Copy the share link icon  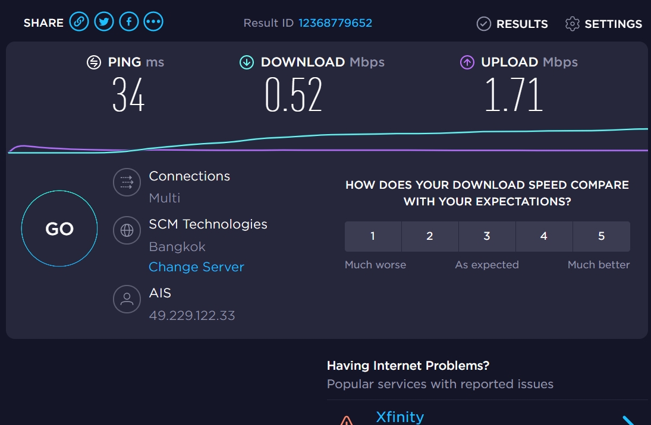click(x=79, y=21)
